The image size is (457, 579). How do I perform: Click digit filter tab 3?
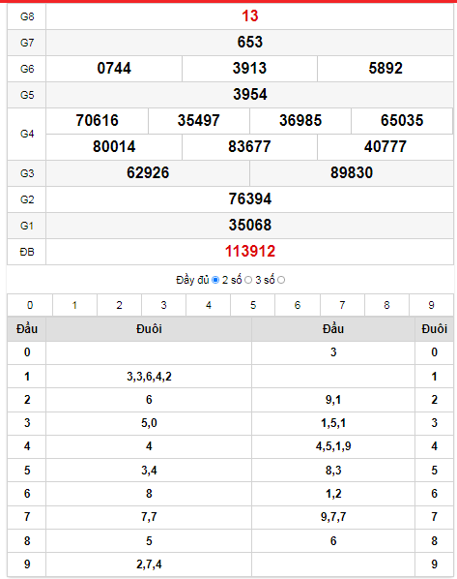click(x=164, y=305)
